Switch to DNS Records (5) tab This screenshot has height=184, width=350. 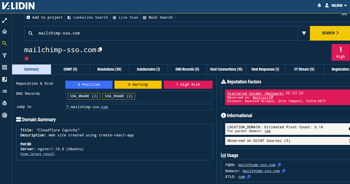[187, 69]
